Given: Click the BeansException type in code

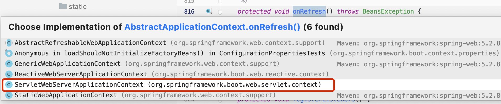Looking at the screenshot, I should pos(388,11).
